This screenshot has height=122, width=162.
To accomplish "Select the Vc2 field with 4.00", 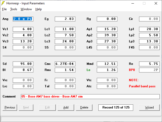I will (x=23, y=35).
